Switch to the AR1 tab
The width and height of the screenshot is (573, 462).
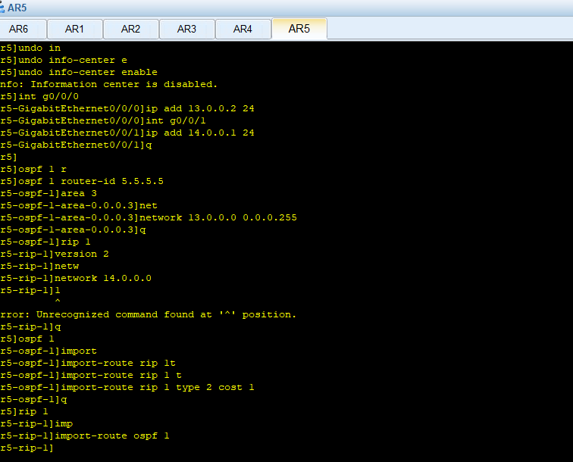(x=74, y=29)
